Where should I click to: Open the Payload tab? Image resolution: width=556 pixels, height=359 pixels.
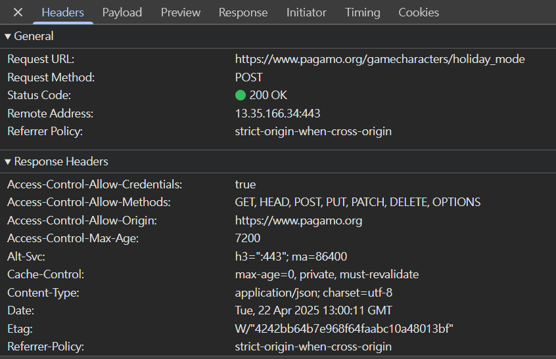122,12
